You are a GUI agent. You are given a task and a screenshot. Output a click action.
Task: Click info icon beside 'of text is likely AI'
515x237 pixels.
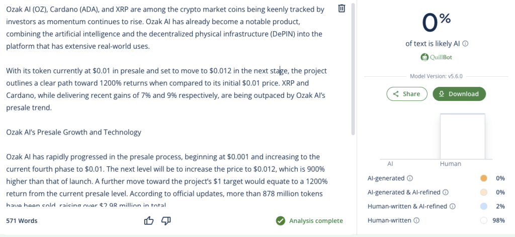(x=466, y=44)
